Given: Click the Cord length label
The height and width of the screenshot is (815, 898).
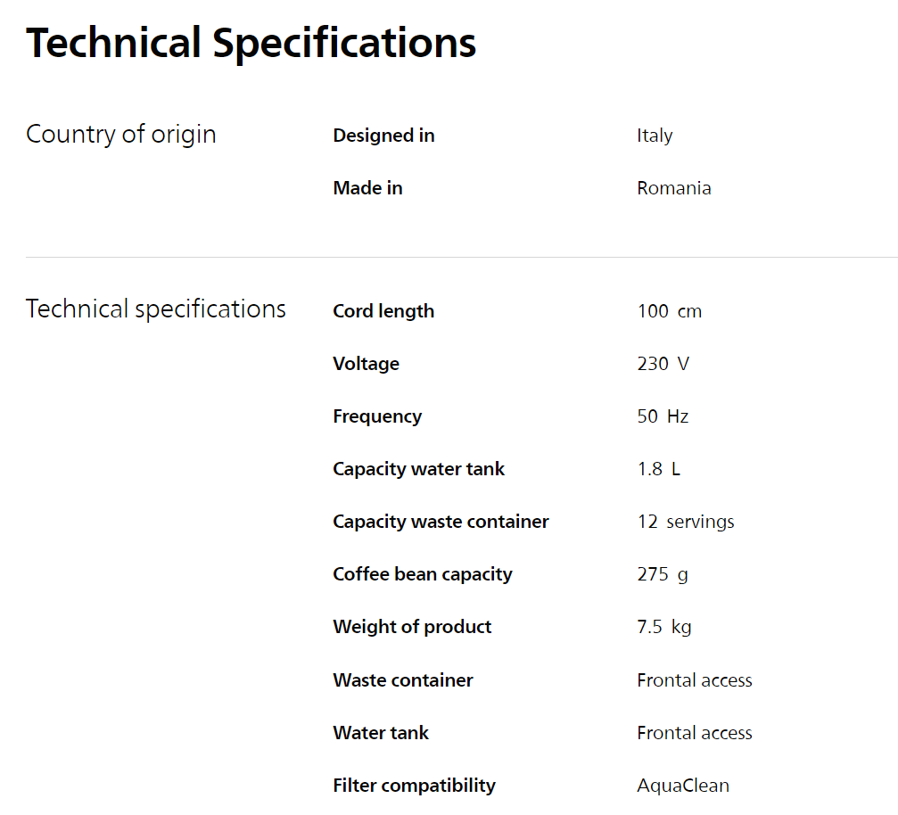Looking at the screenshot, I should [383, 311].
